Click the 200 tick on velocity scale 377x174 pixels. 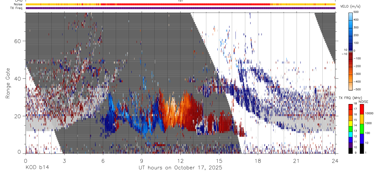[357, 35]
